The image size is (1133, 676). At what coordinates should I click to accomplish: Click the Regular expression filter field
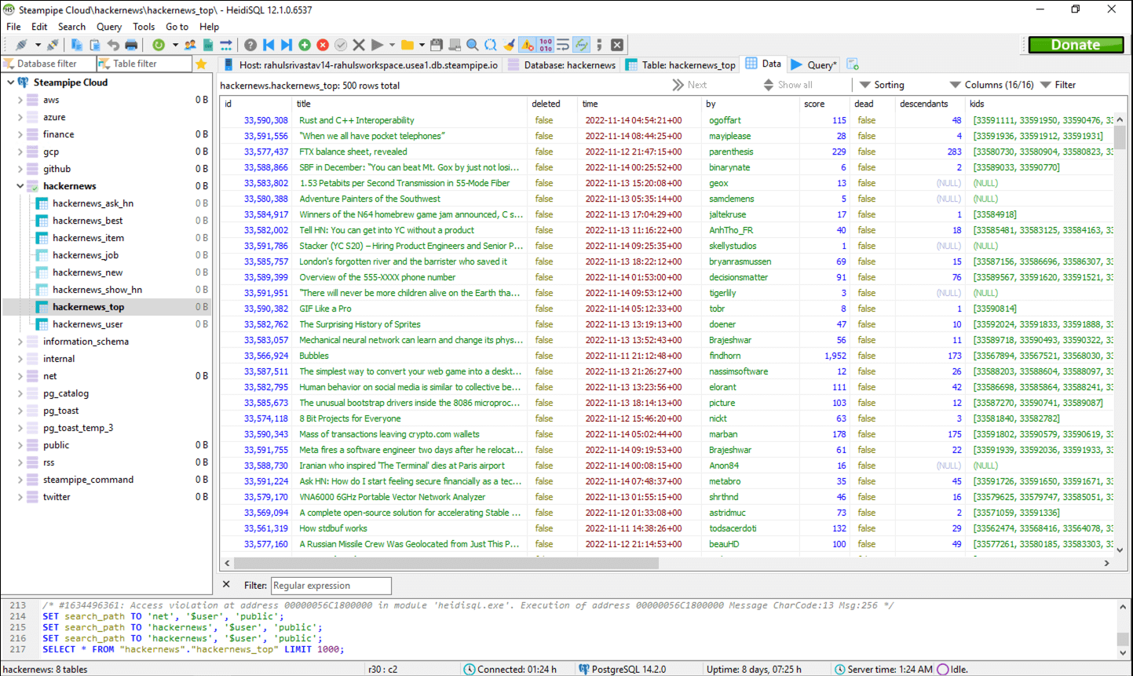click(331, 586)
